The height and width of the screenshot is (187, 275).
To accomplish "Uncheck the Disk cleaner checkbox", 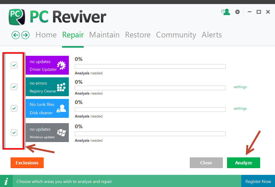I will click(14, 108).
